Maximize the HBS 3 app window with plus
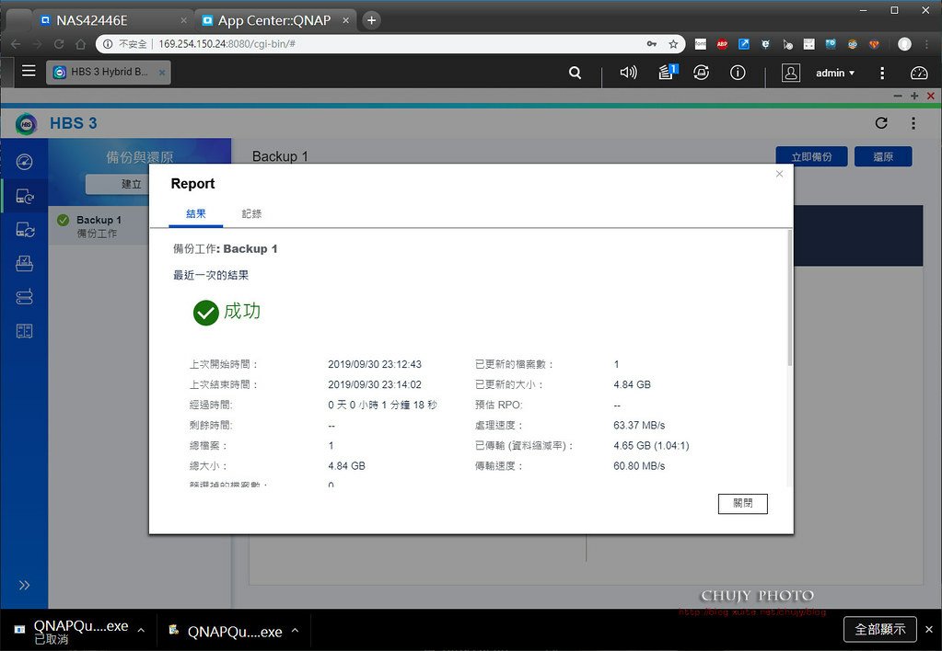Viewport: 942px width, 651px height. (x=914, y=96)
